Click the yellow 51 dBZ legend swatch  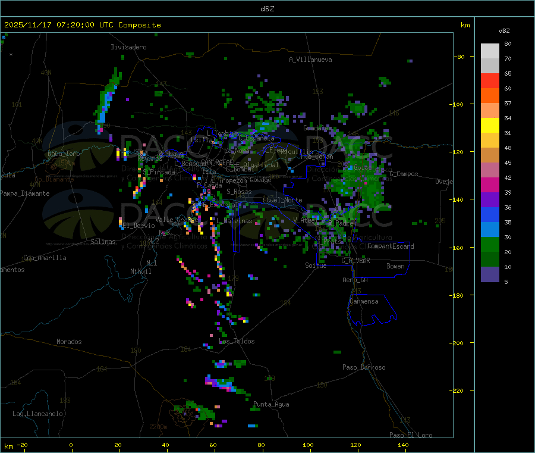pyautogui.click(x=490, y=126)
